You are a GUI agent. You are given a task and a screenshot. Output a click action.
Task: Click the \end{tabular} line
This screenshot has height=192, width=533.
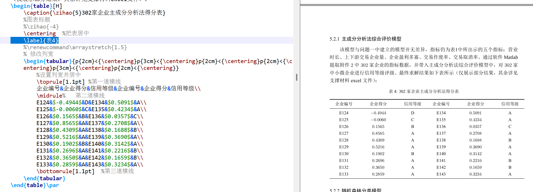[44, 178]
